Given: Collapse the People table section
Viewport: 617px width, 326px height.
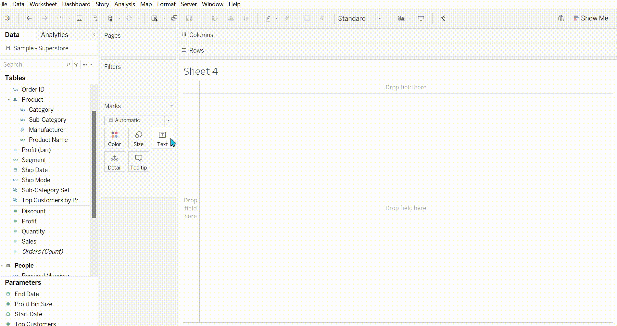Looking at the screenshot, I should coord(2,266).
